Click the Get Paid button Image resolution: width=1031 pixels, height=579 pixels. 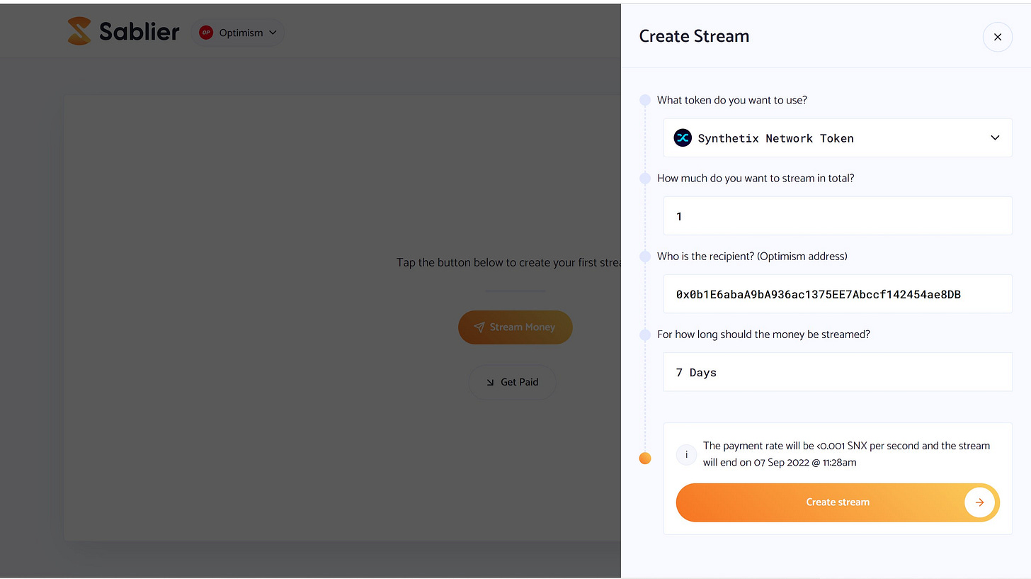pyautogui.click(x=512, y=382)
